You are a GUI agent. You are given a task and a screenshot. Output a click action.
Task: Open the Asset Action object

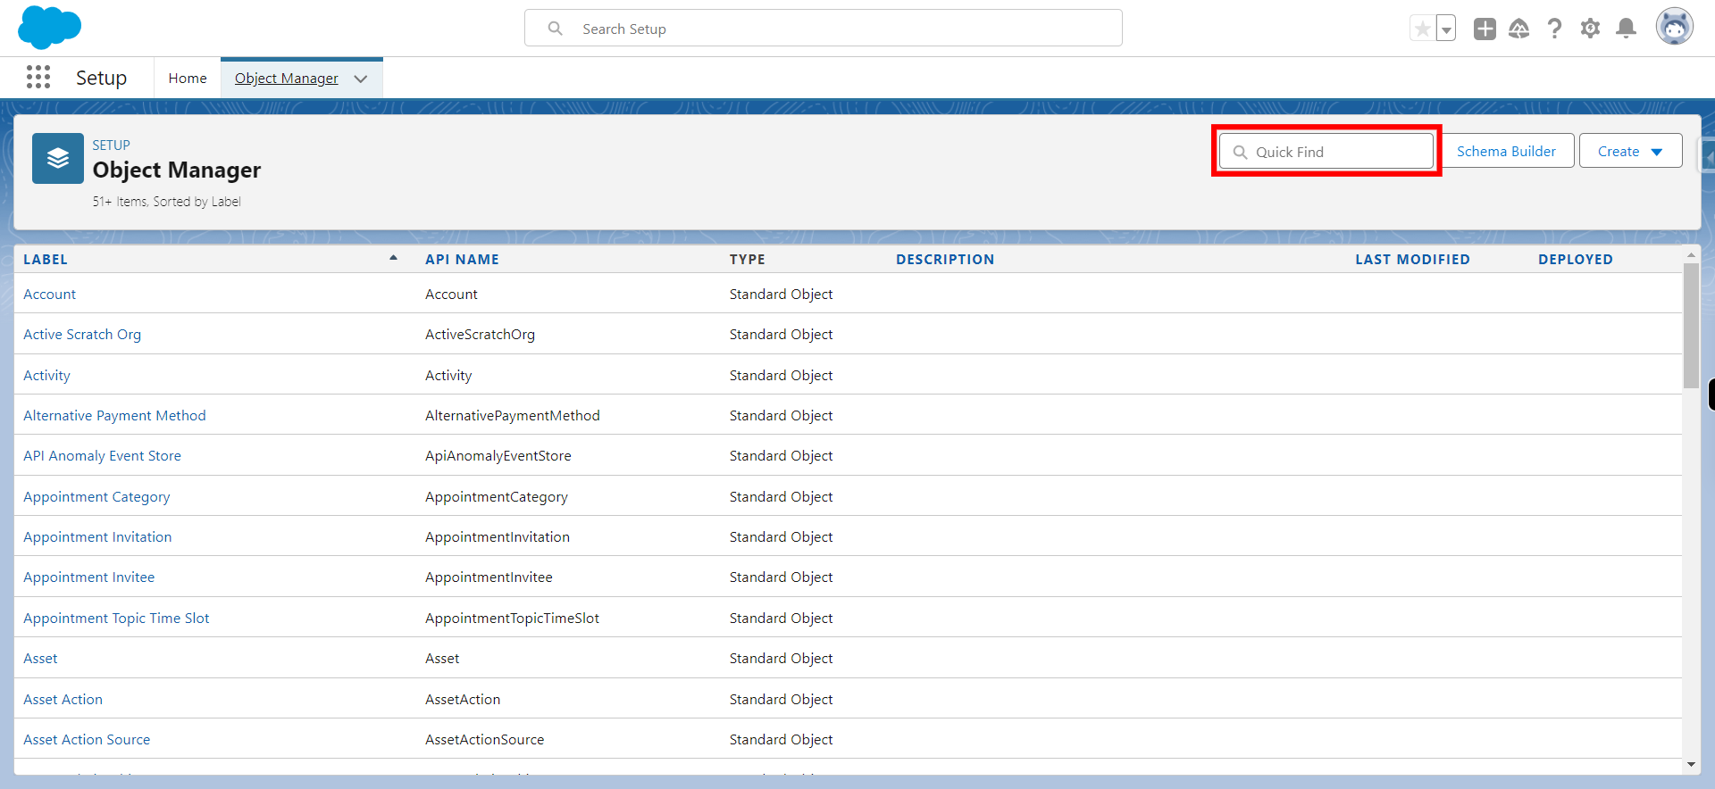63,700
